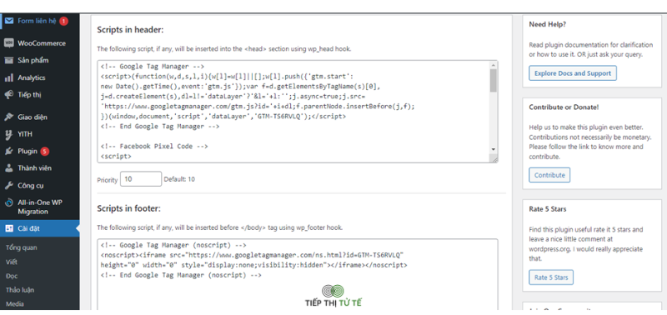This screenshot has height=315, width=667.
Task: Click the Contribute button
Action: click(x=549, y=175)
